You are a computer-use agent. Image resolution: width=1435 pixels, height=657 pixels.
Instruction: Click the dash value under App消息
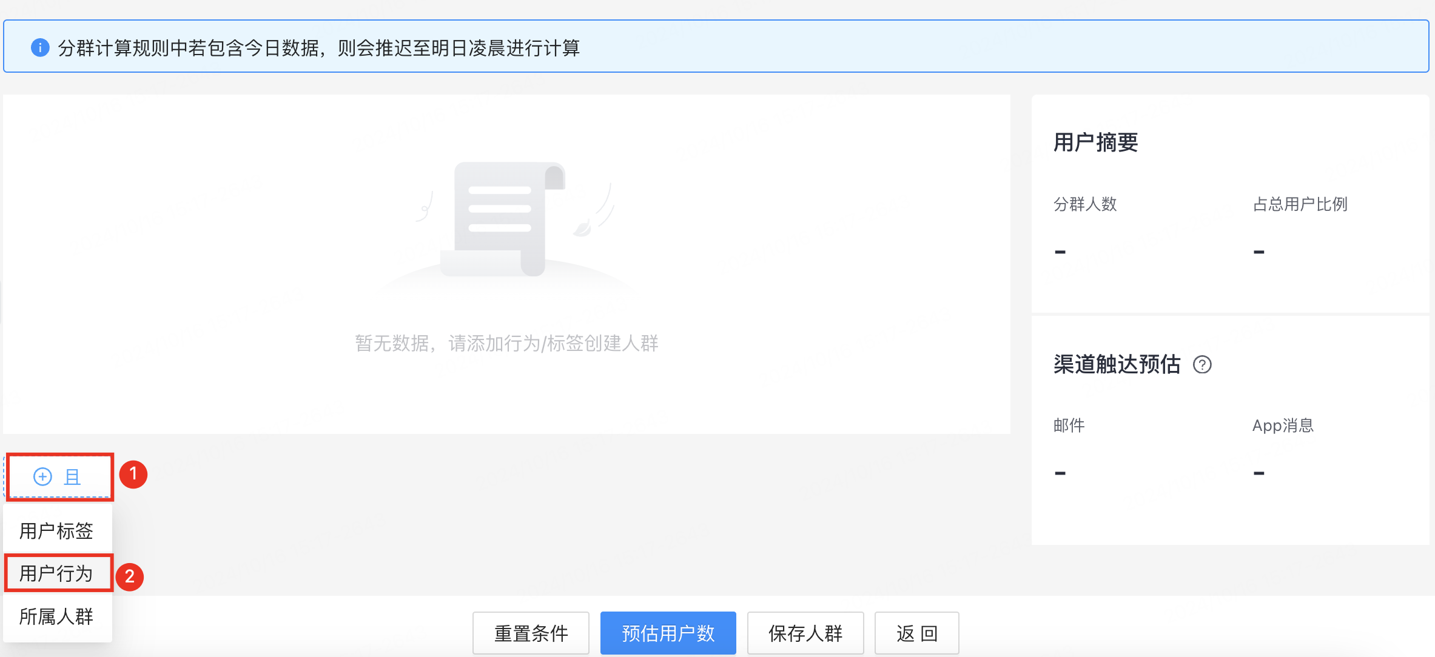[x=1259, y=473]
